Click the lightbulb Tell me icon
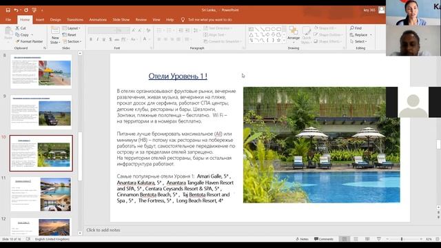This screenshot has width=441, height=248. click(183, 20)
